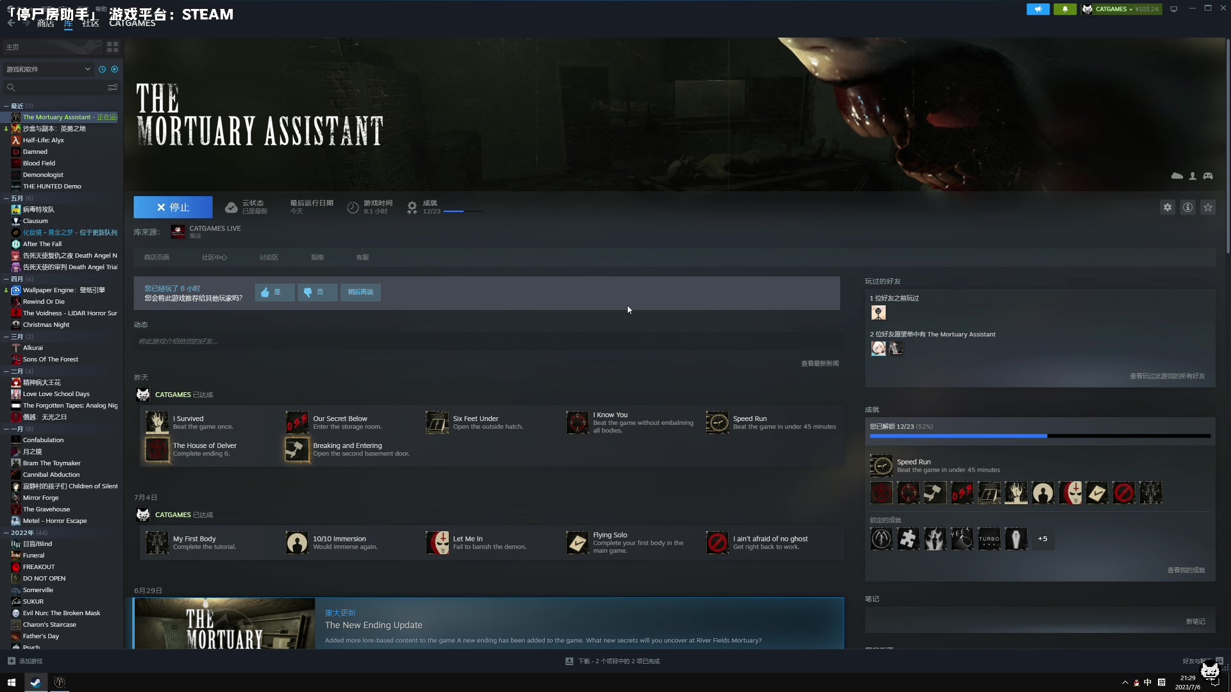Screen dimensions: 1231x692
Task: Click 稍后再说 to review later
Action: [360, 292]
